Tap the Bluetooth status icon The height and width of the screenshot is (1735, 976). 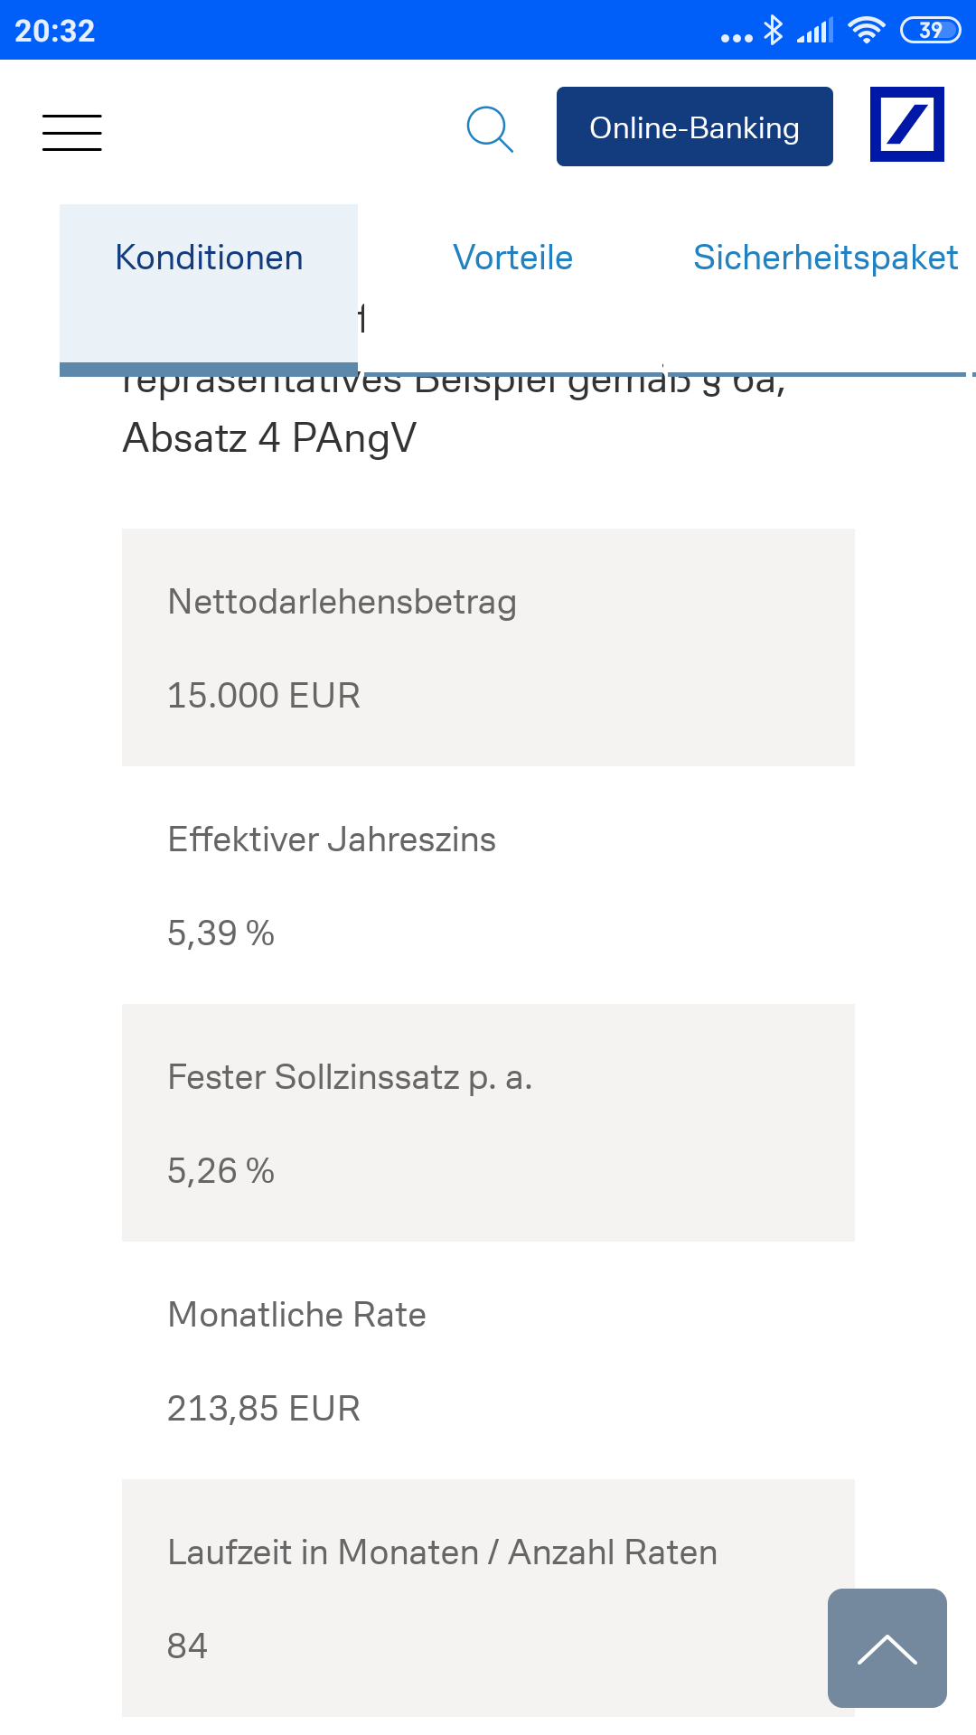tap(773, 31)
